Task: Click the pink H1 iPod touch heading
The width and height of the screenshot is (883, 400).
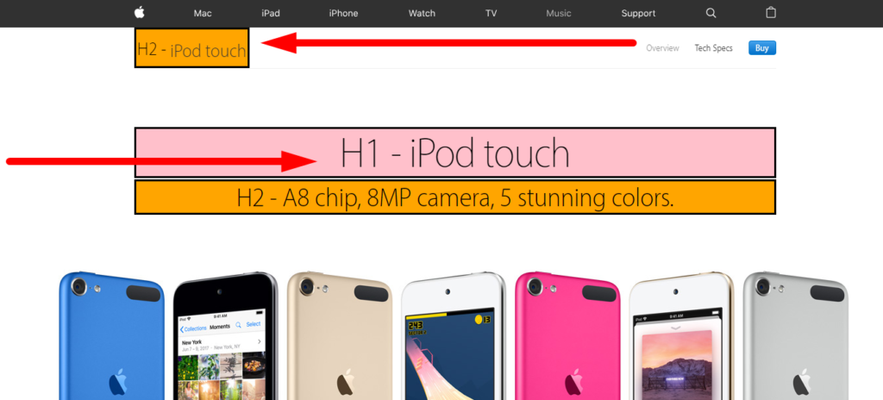Action: click(455, 153)
